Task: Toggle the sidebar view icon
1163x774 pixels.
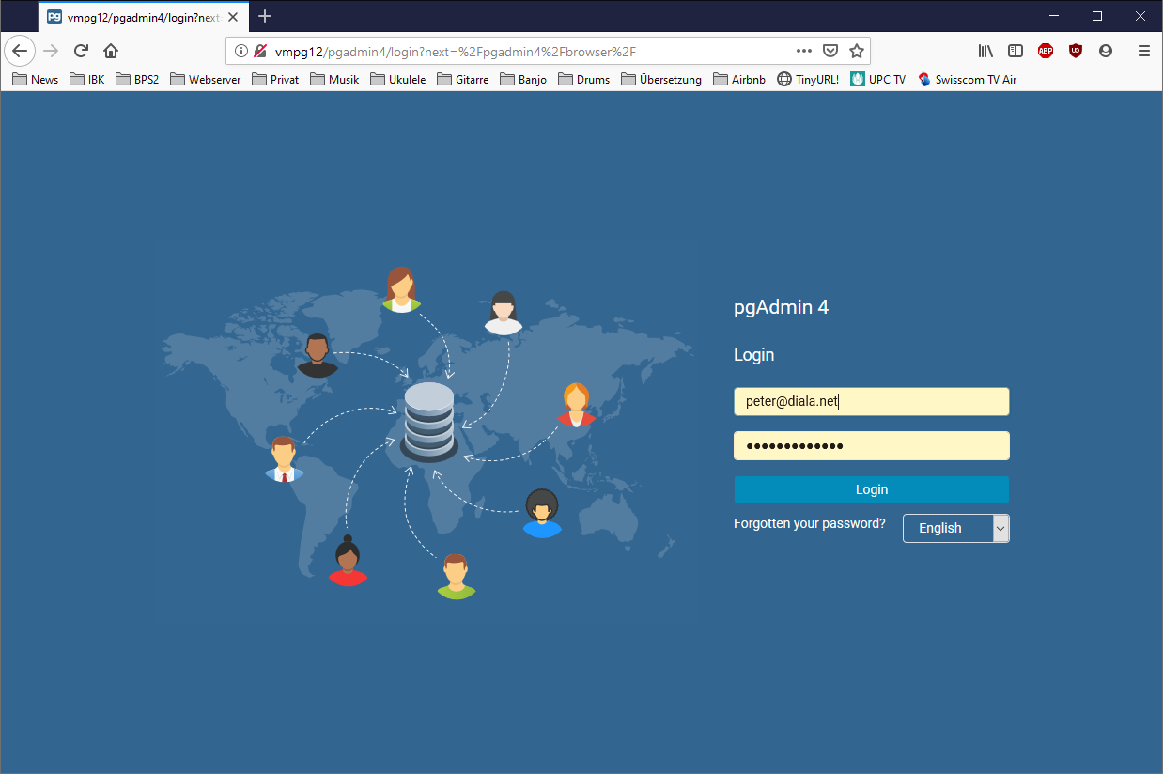Action: (1016, 51)
